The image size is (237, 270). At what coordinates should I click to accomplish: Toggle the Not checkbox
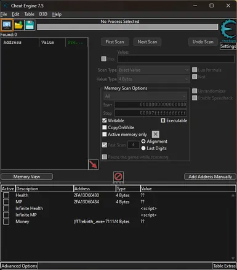[195, 77]
